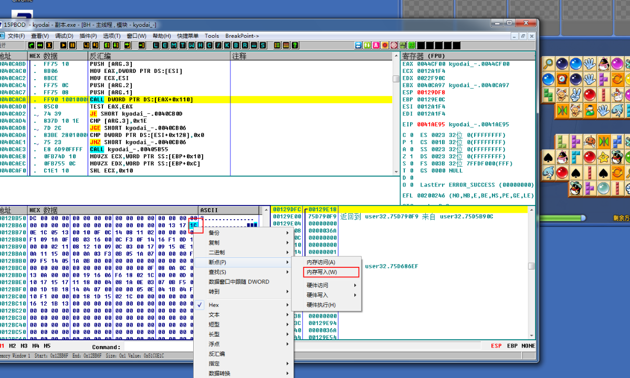The height and width of the screenshot is (378, 630).
Task: Open the 插件(P) menu
Action: pos(88,36)
